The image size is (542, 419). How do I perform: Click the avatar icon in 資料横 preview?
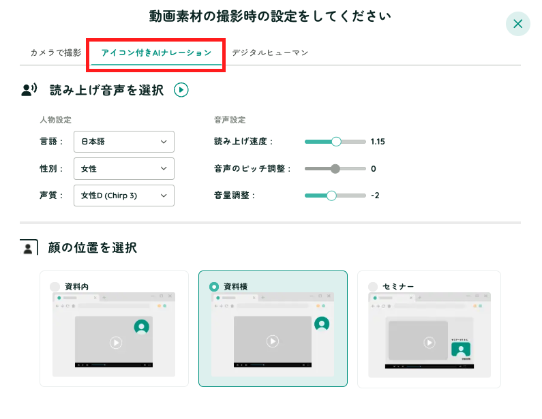click(x=322, y=324)
